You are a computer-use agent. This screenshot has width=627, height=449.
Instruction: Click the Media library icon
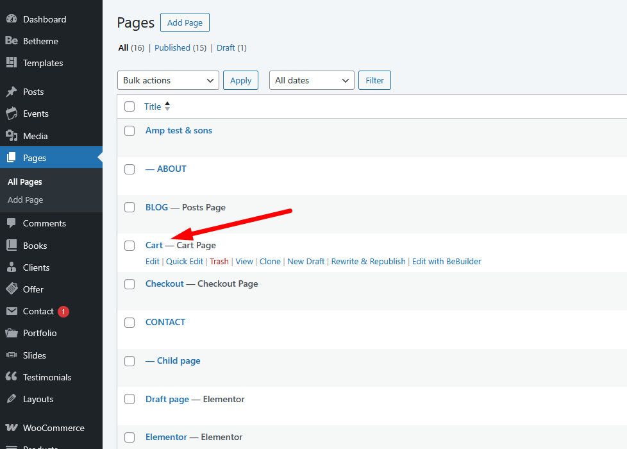pos(12,136)
